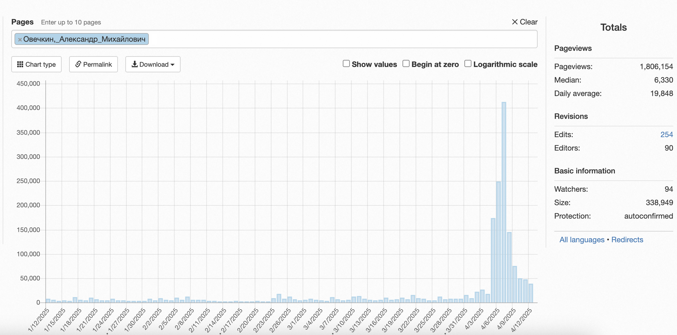Open the Download dropdown
The width and height of the screenshot is (677, 335).
[x=153, y=64]
